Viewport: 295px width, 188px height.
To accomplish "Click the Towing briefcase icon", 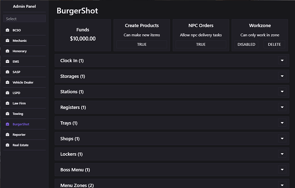I will (x=7, y=114).
